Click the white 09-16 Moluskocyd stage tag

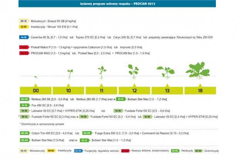point(24,21)
